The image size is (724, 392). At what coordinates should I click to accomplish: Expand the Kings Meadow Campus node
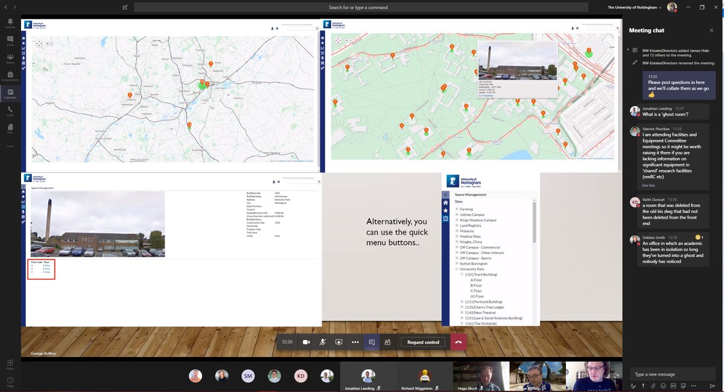coord(457,220)
